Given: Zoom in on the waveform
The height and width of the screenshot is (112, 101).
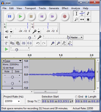Looking at the screenshot, I should pyautogui.click(x=53, y=43).
